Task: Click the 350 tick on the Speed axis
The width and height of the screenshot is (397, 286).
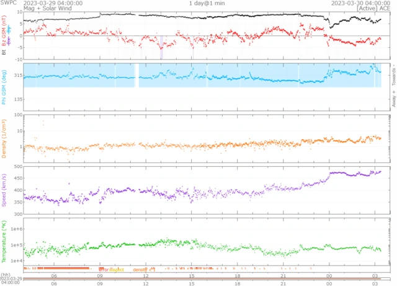Action: point(18,202)
